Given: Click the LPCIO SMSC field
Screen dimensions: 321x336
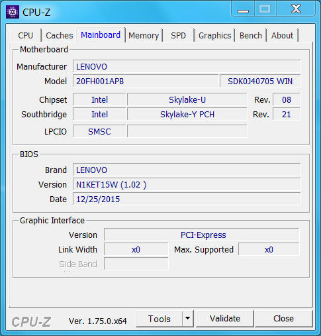Looking at the screenshot, I should [x=99, y=131].
